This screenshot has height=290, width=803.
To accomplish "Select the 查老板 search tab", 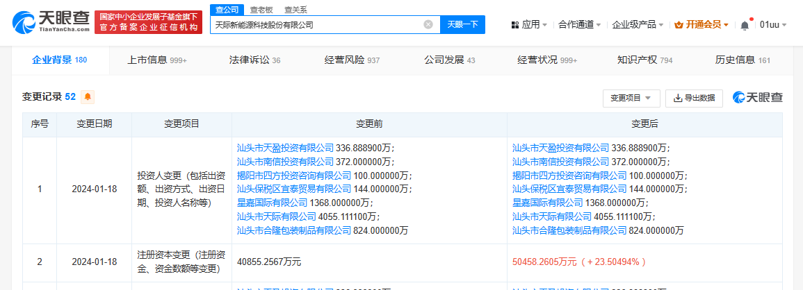I will 261,10.
